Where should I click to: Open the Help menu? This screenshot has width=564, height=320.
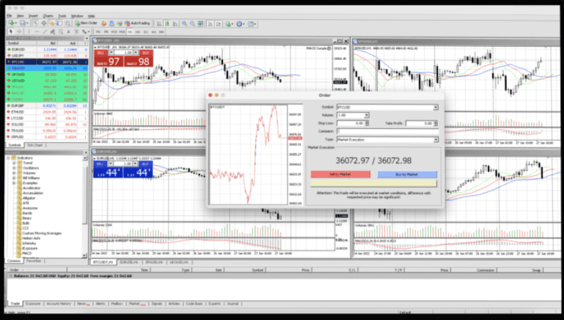[92, 16]
